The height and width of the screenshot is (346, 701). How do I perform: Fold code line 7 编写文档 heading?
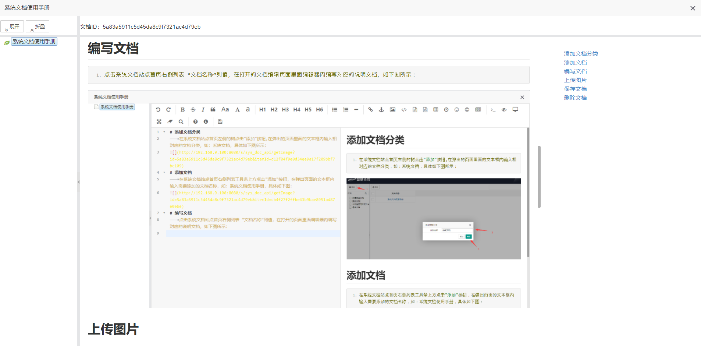(164, 213)
